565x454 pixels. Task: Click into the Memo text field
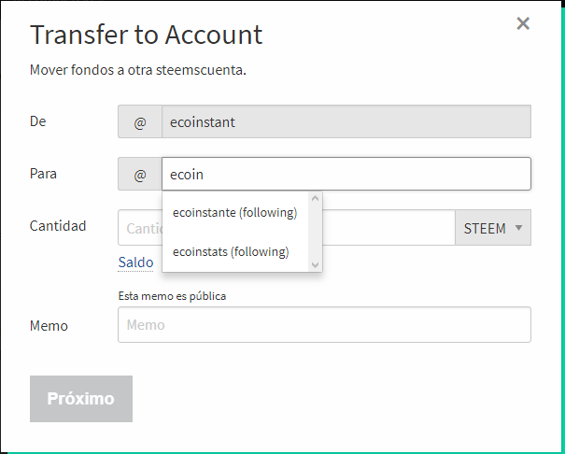[x=324, y=325]
